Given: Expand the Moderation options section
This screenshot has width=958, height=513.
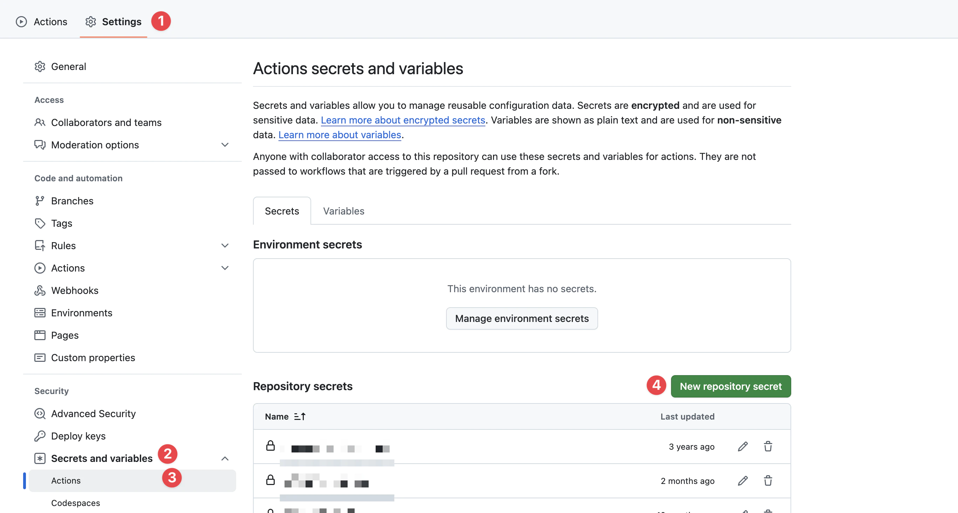Looking at the screenshot, I should [x=225, y=145].
